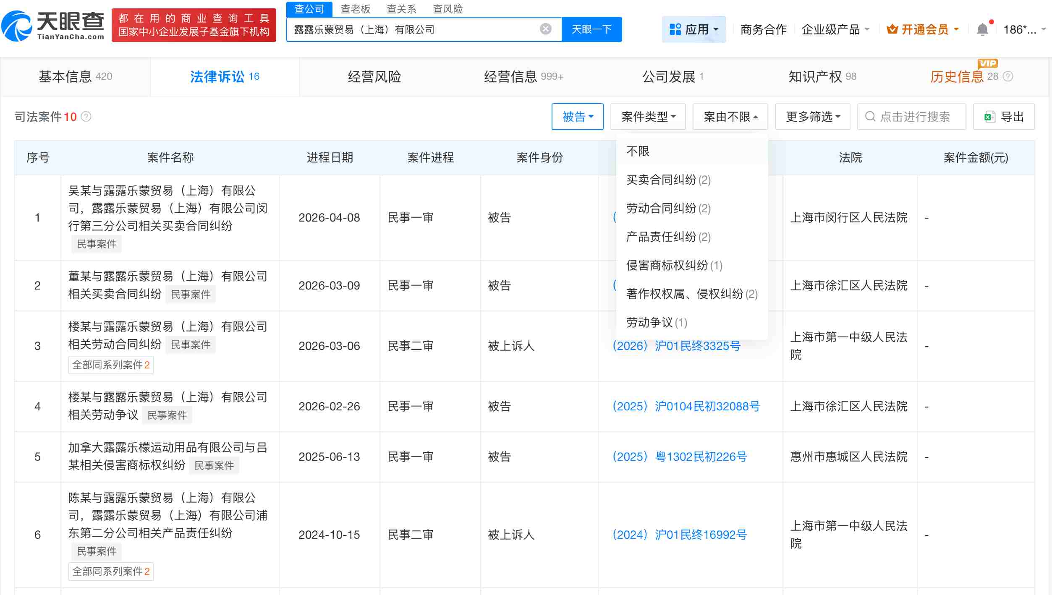Click the apps grid icon next to 应用

click(x=675, y=29)
